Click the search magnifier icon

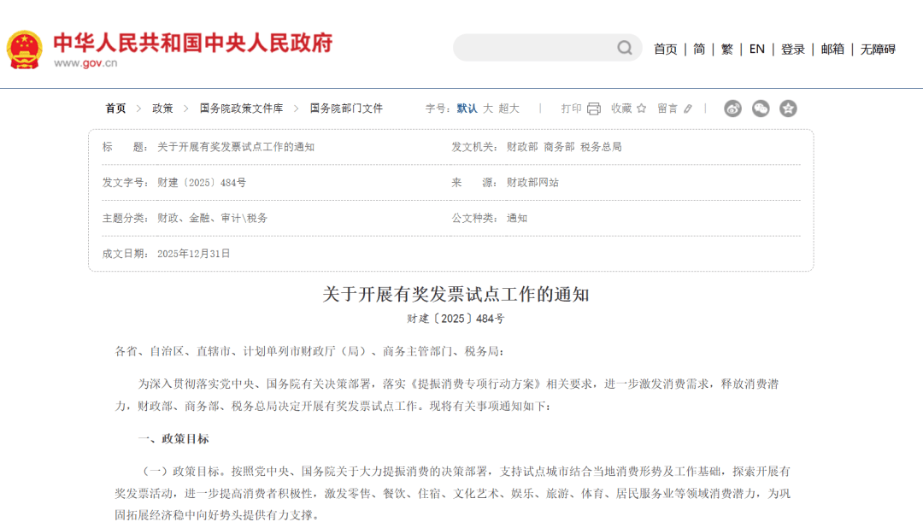pyautogui.click(x=625, y=48)
